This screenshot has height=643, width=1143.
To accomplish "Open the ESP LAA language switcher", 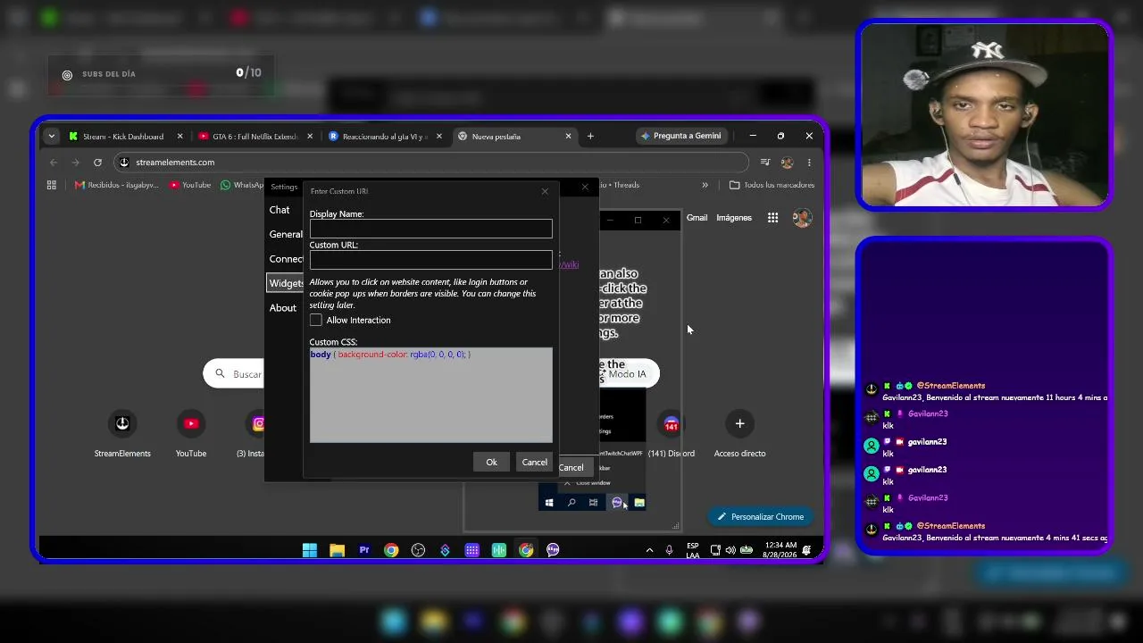I will click(x=693, y=550).
